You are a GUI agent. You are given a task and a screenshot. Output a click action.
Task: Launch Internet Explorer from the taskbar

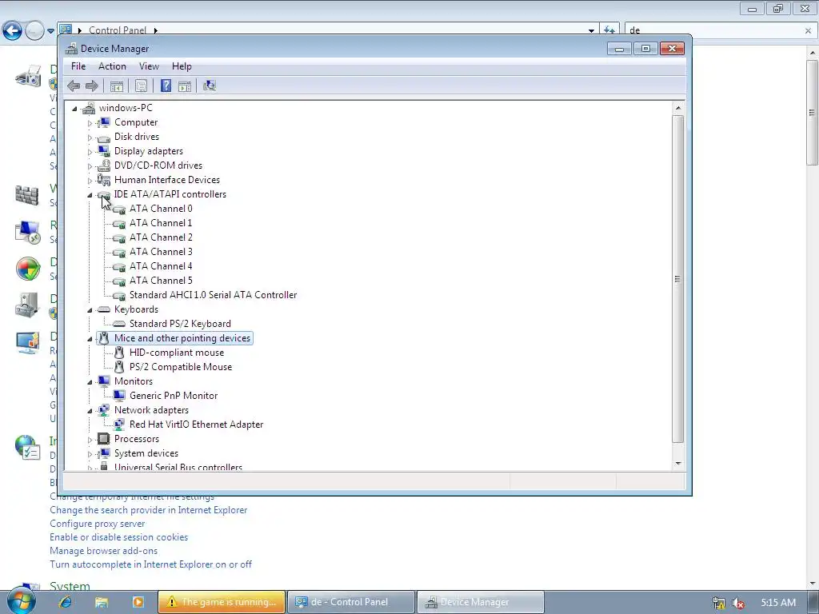coord(66,602)
